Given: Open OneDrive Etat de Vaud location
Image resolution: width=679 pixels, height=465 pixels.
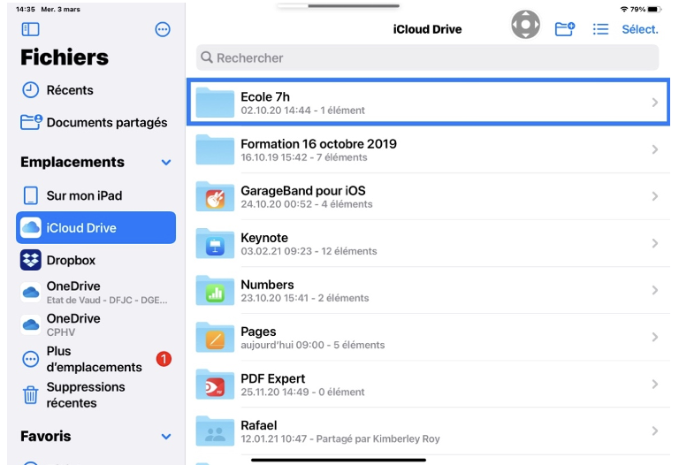Looking at the screenshot, I should tap(95, 293).
